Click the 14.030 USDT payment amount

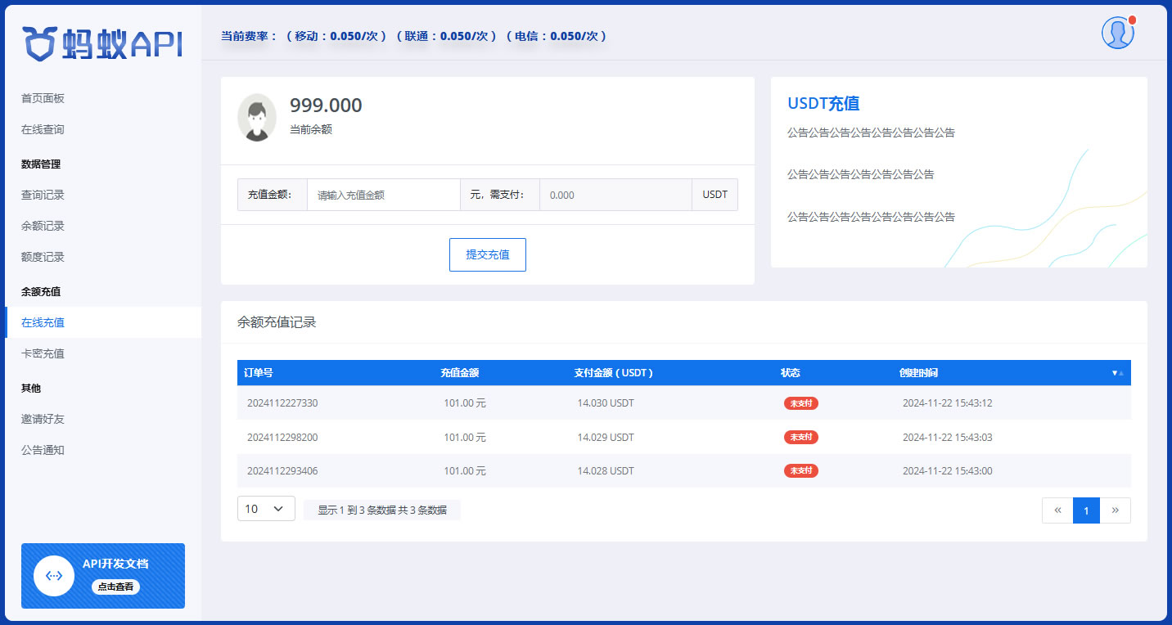606,403
